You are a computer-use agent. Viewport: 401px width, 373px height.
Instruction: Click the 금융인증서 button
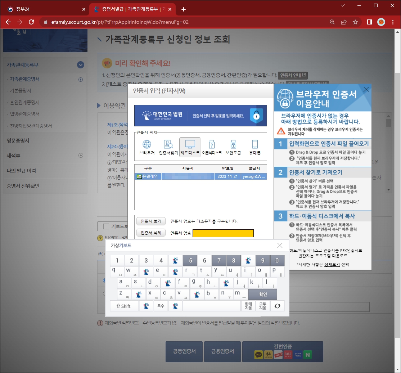point(222,351)
